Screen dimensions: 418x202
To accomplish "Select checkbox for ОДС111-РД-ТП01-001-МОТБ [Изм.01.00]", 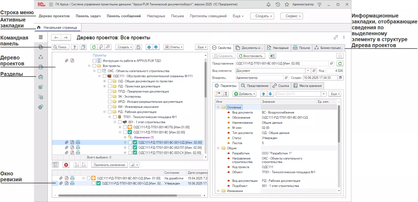I will point(125,127).
